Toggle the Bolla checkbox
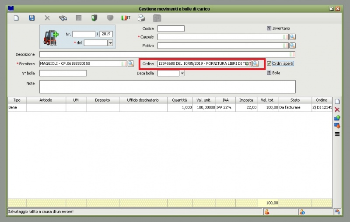The height and width of the screenshot is (222, 350). [x=269, y=73]
